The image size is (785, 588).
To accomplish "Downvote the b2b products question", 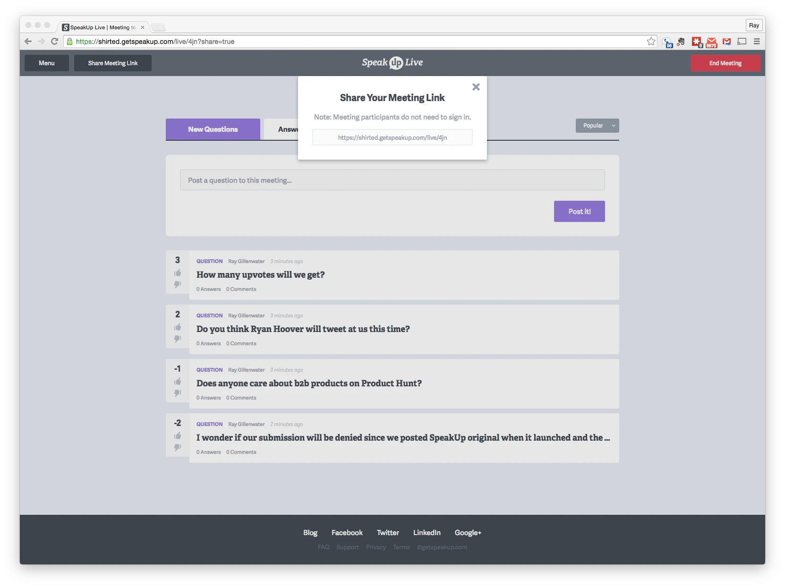I will coord(178,393).
